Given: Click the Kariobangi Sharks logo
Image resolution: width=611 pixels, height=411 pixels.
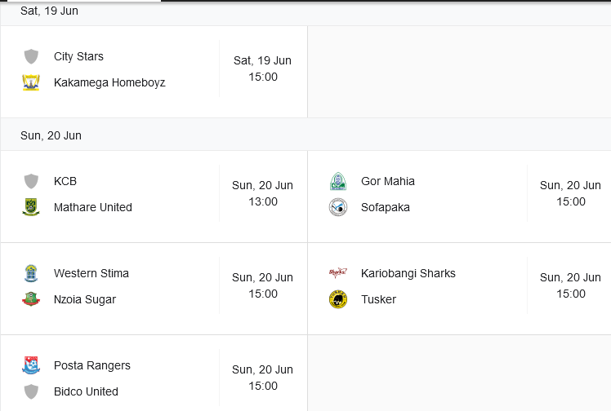Looking at the screenshot, I should (338, 273).
